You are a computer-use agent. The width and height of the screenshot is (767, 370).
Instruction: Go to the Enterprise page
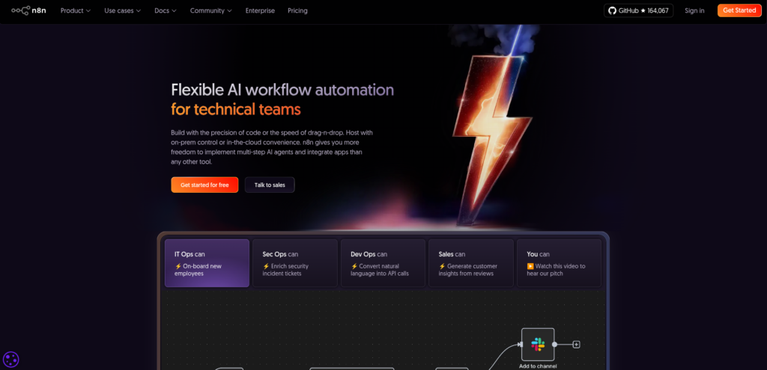pyautogui.click(x=260, y=11)
